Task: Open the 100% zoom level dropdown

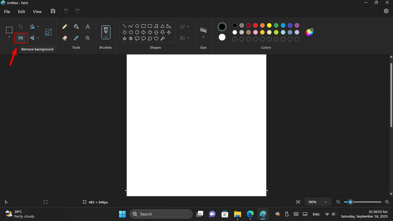Action: (318, 202)
